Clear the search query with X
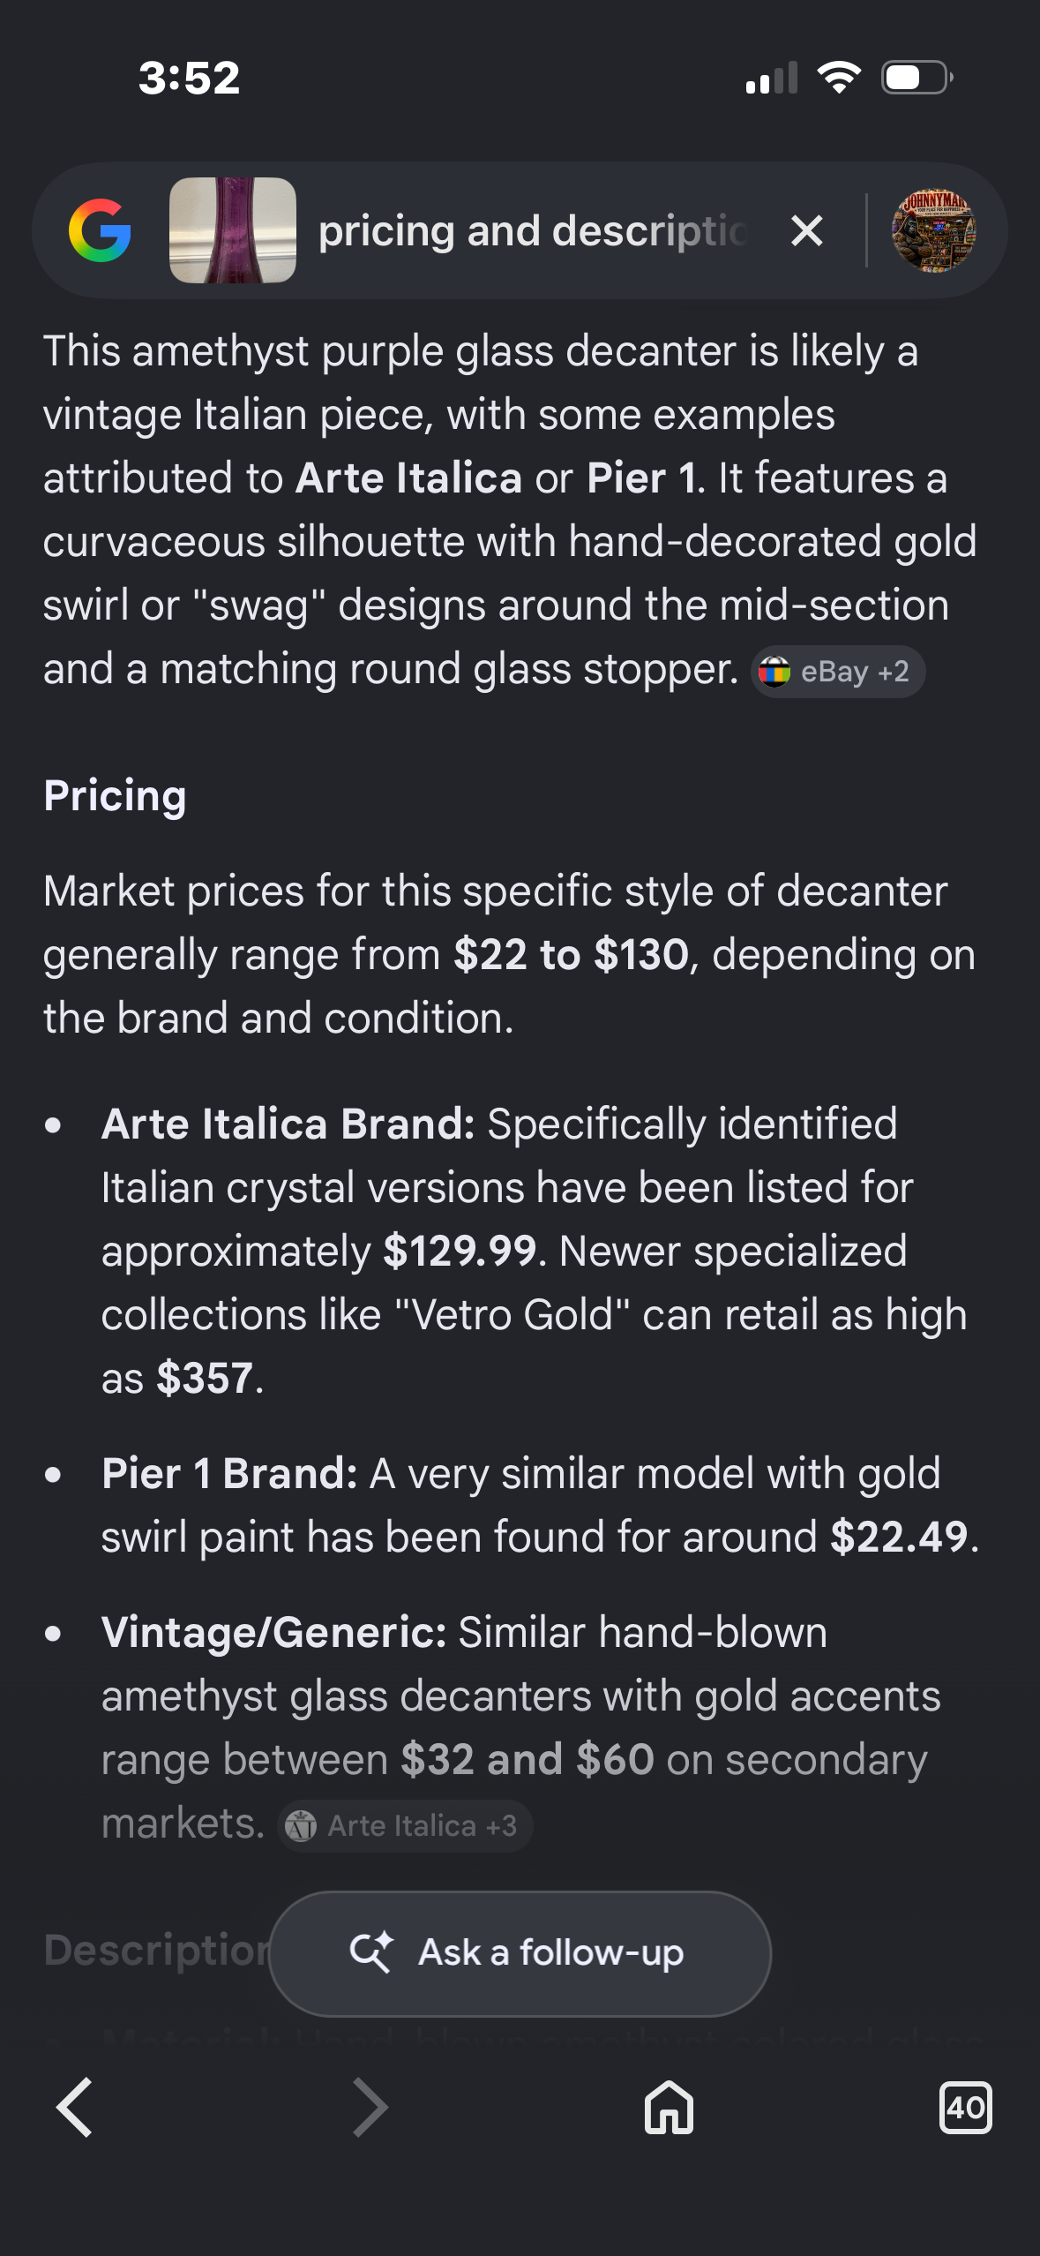Screen dimensions: 1040x2256 [x=807, y=231]
